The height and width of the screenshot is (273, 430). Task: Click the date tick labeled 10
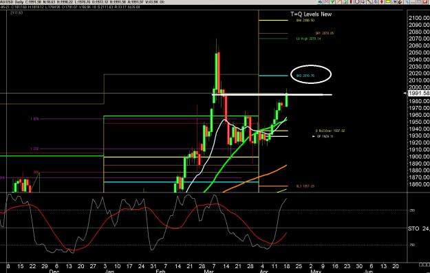tap(117, 266)
